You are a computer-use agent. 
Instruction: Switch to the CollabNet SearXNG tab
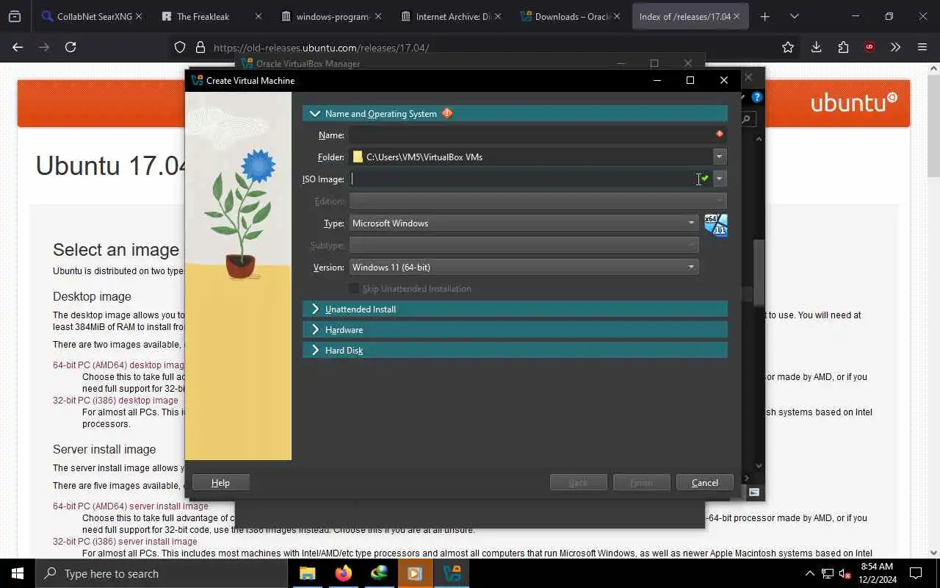(x=92, y=16)
